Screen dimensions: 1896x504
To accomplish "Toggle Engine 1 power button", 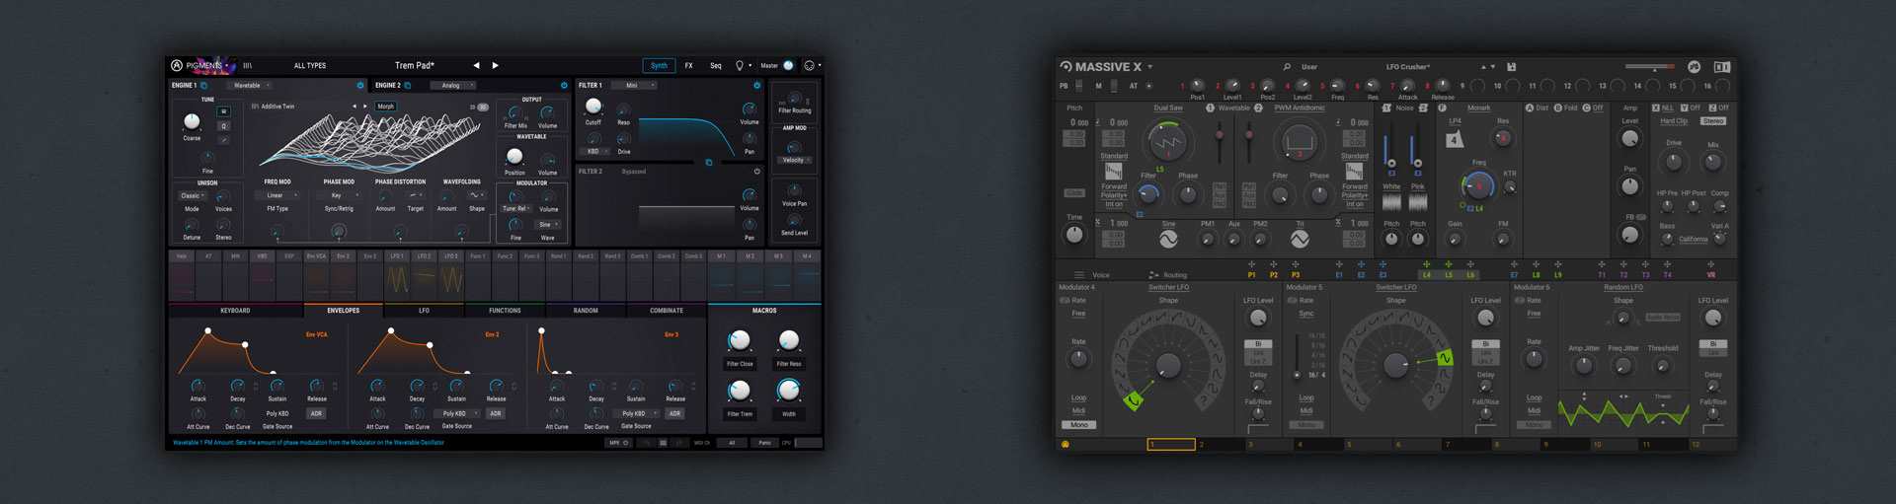I will click(x=360, y=85).
